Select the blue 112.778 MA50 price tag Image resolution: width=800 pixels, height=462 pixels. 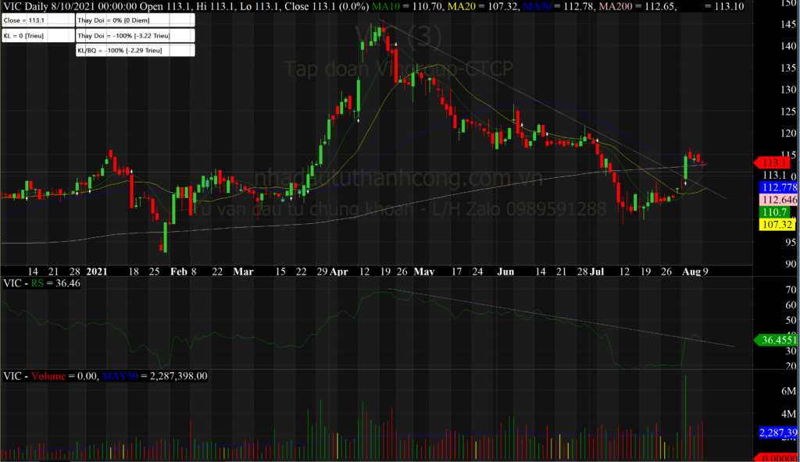point(778,188)
